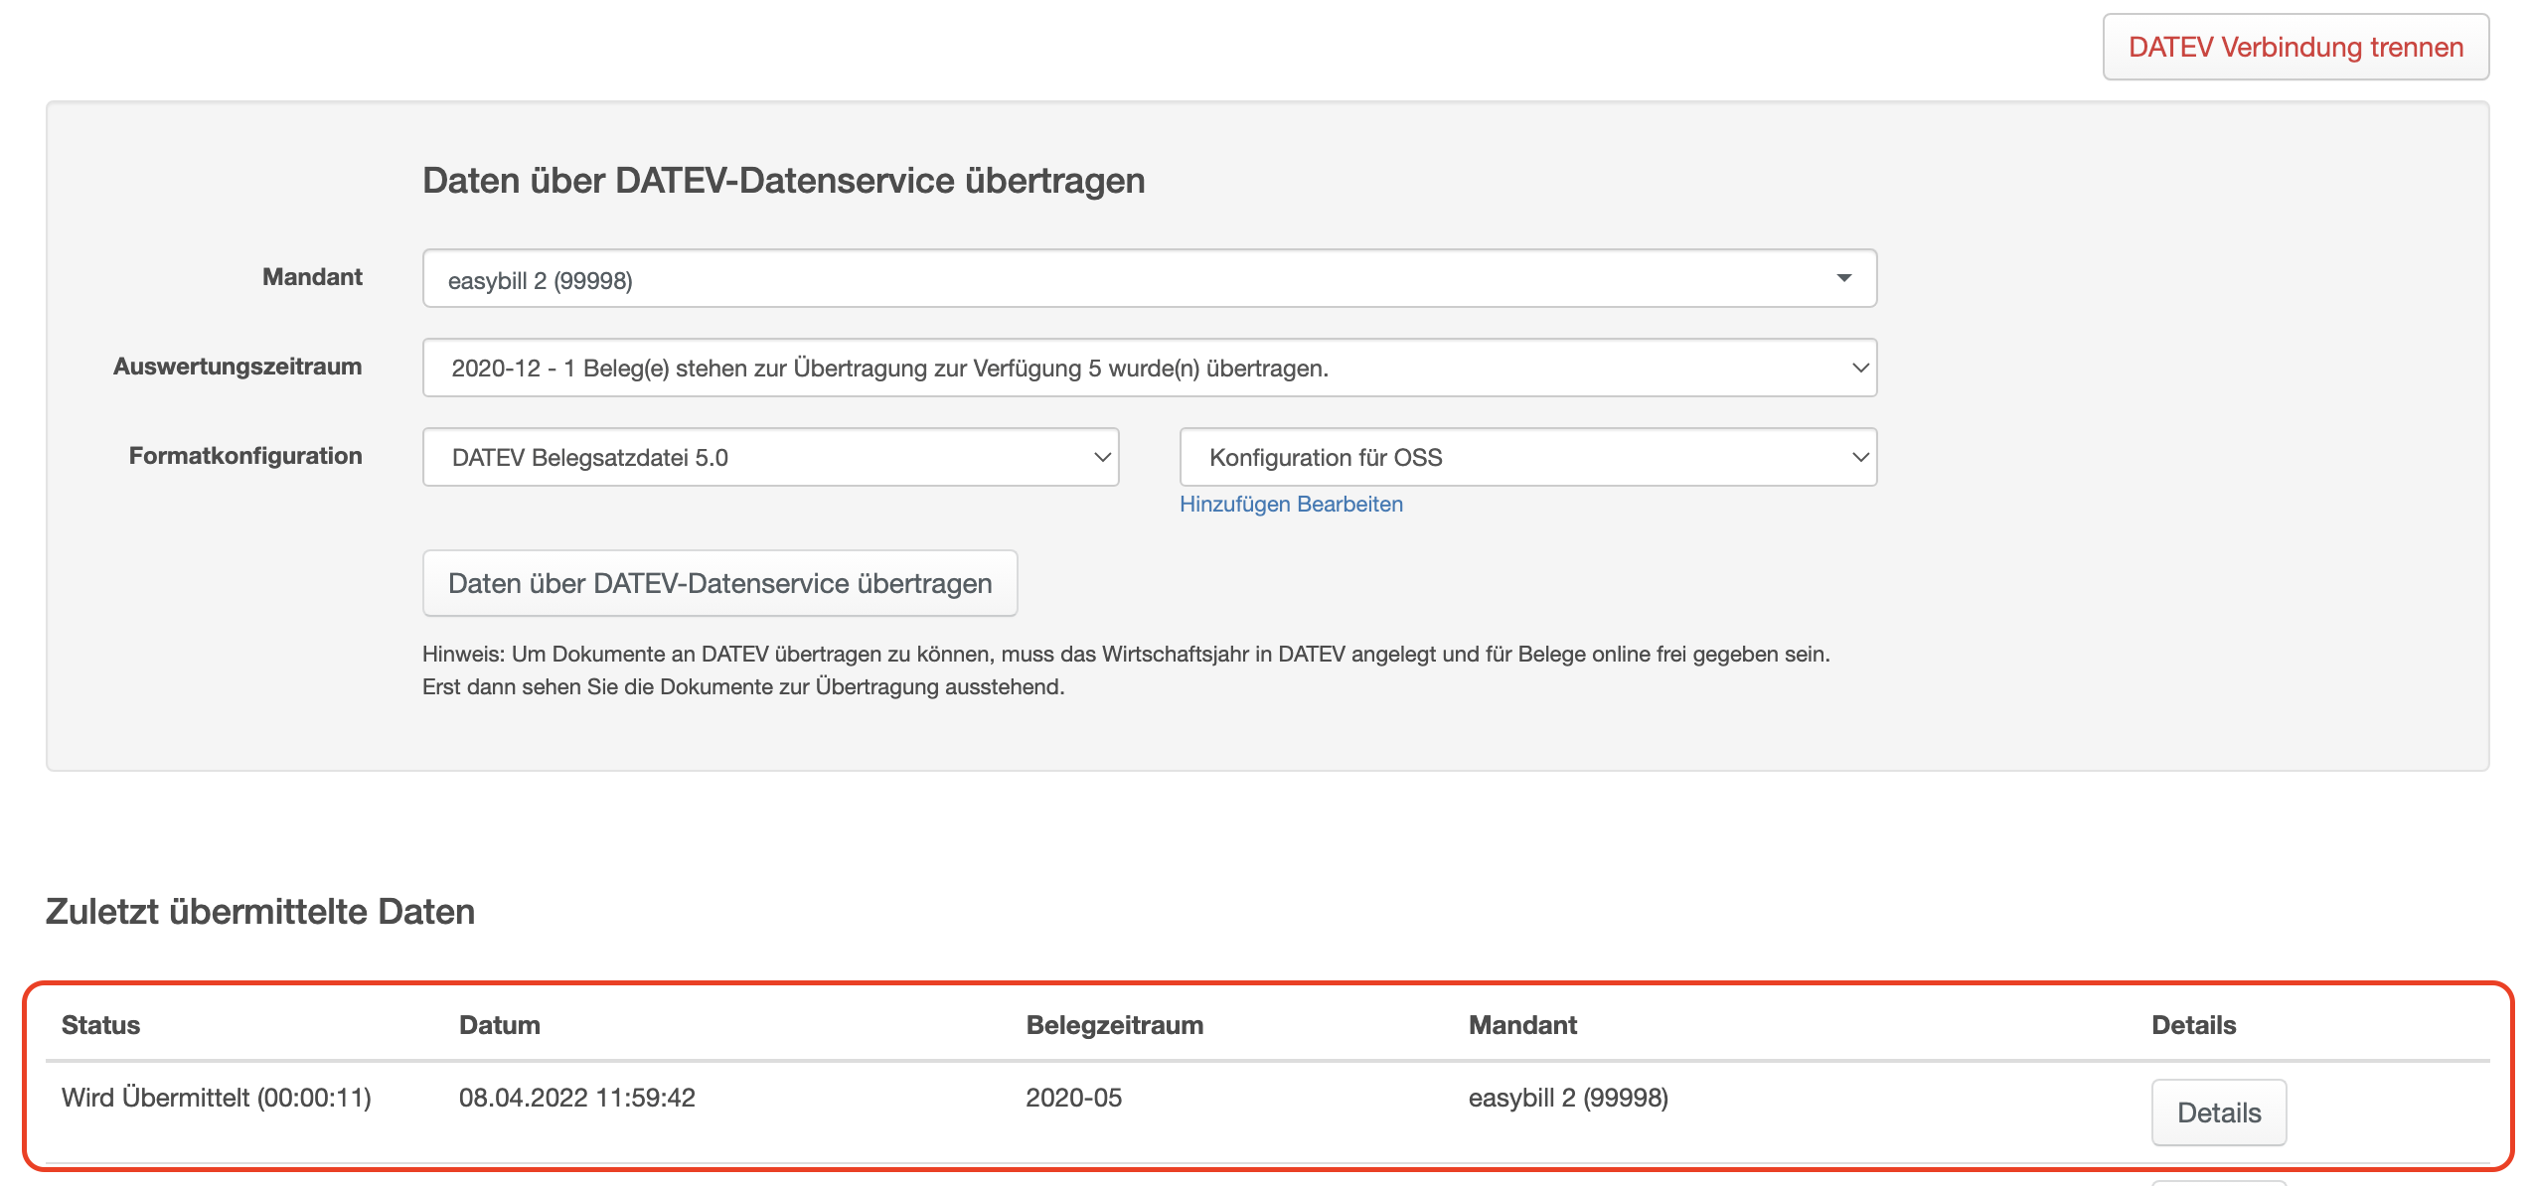The height and width of the screenshot is (1186, 2532).
Task: Click easybill 2 (99998) in the table row
Action: tap(1568, 1098)
